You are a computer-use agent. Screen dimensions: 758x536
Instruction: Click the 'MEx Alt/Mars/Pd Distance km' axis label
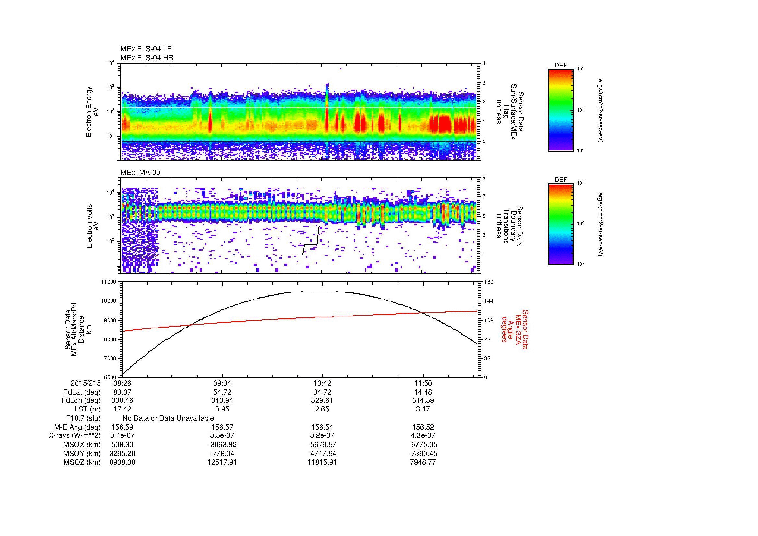tap(78, 329)
